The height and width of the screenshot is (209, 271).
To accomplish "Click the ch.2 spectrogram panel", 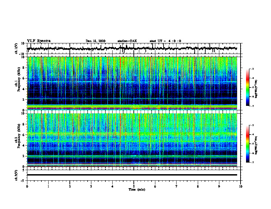I will [x=132, y=140].
